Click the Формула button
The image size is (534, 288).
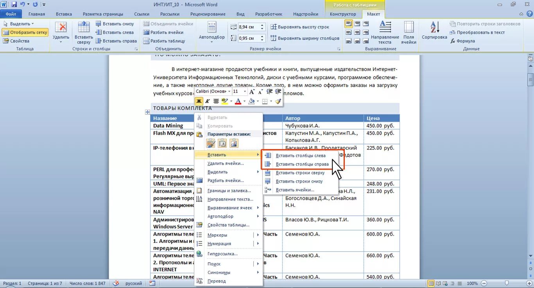click(x=462, y=41)
